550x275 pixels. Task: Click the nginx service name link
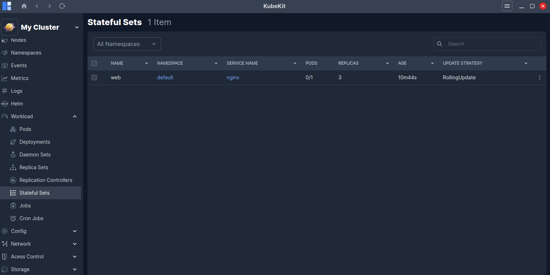click(233, 78)
